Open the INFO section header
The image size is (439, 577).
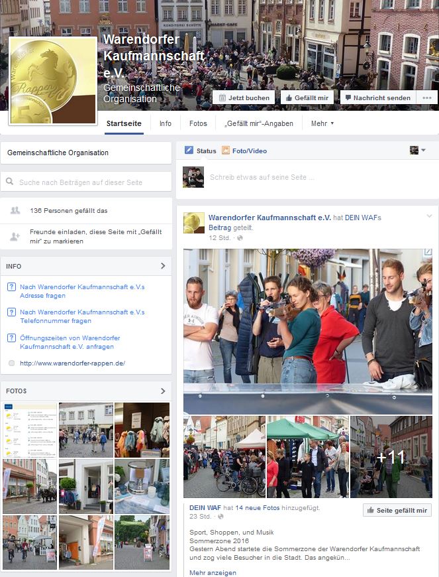pyautogui.click(x=86, y=266)
